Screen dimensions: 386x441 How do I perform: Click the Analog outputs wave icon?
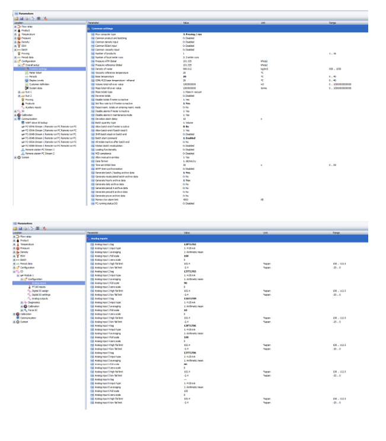coord(29,298)
